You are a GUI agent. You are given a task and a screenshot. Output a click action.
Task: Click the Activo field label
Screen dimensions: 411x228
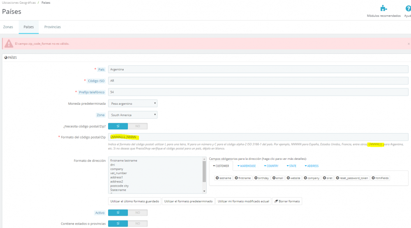point(99,213)
